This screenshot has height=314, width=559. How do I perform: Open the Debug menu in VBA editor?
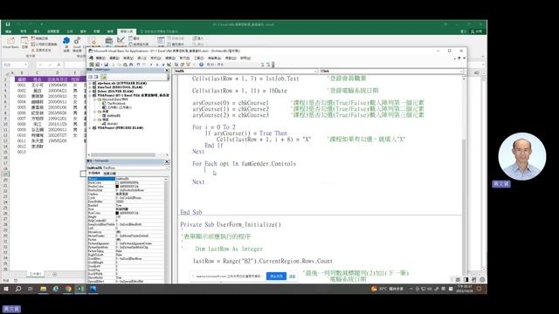[170, 58]
